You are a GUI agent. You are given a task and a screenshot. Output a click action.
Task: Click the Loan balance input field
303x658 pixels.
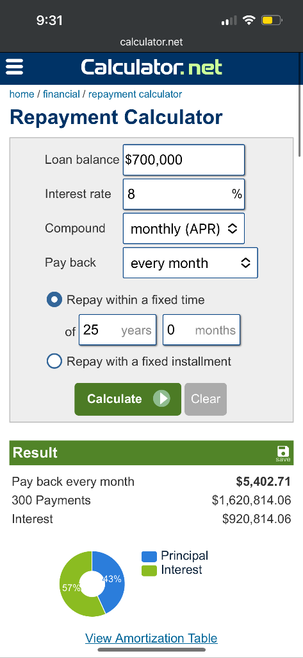[x=184, y=160]
